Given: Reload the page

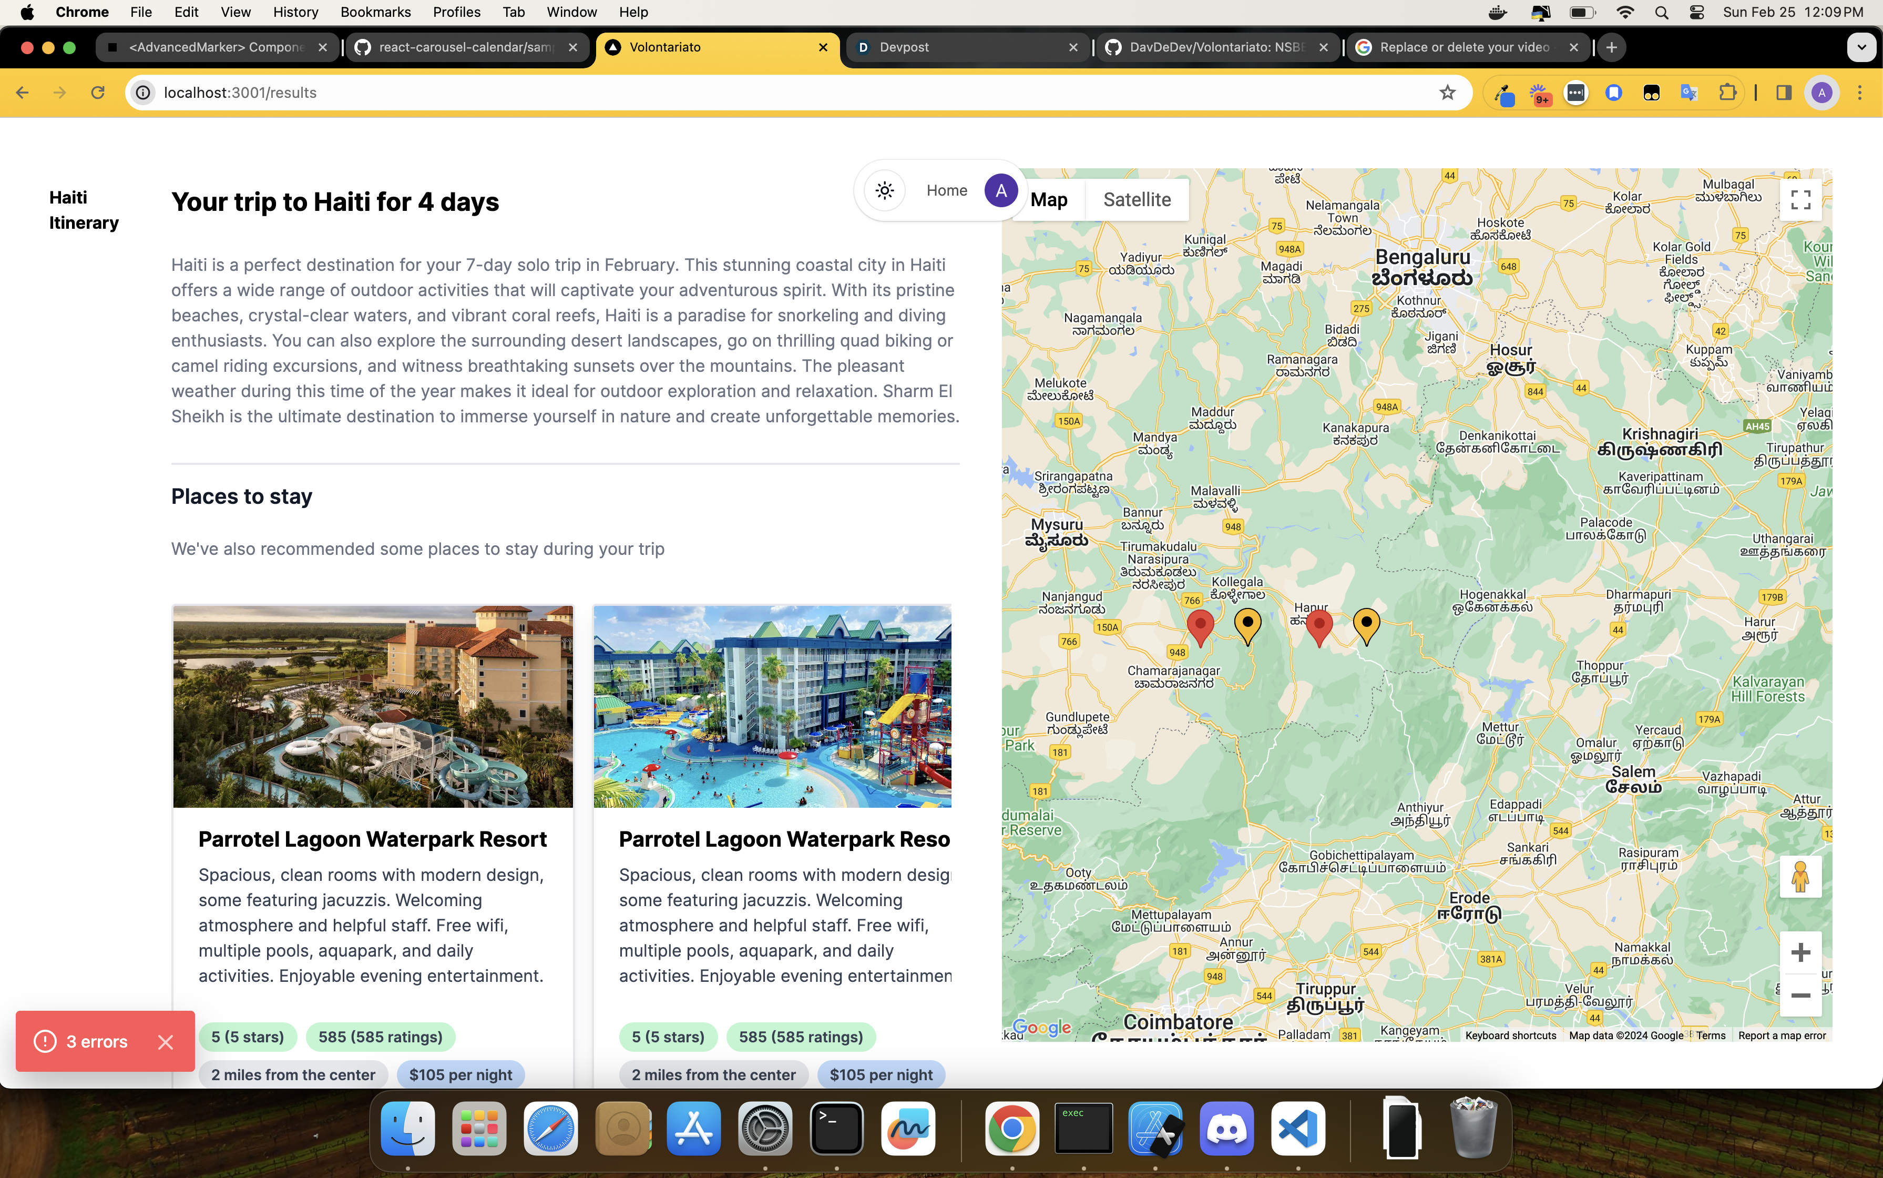Looking at the screenshot, I should [97, 93].
